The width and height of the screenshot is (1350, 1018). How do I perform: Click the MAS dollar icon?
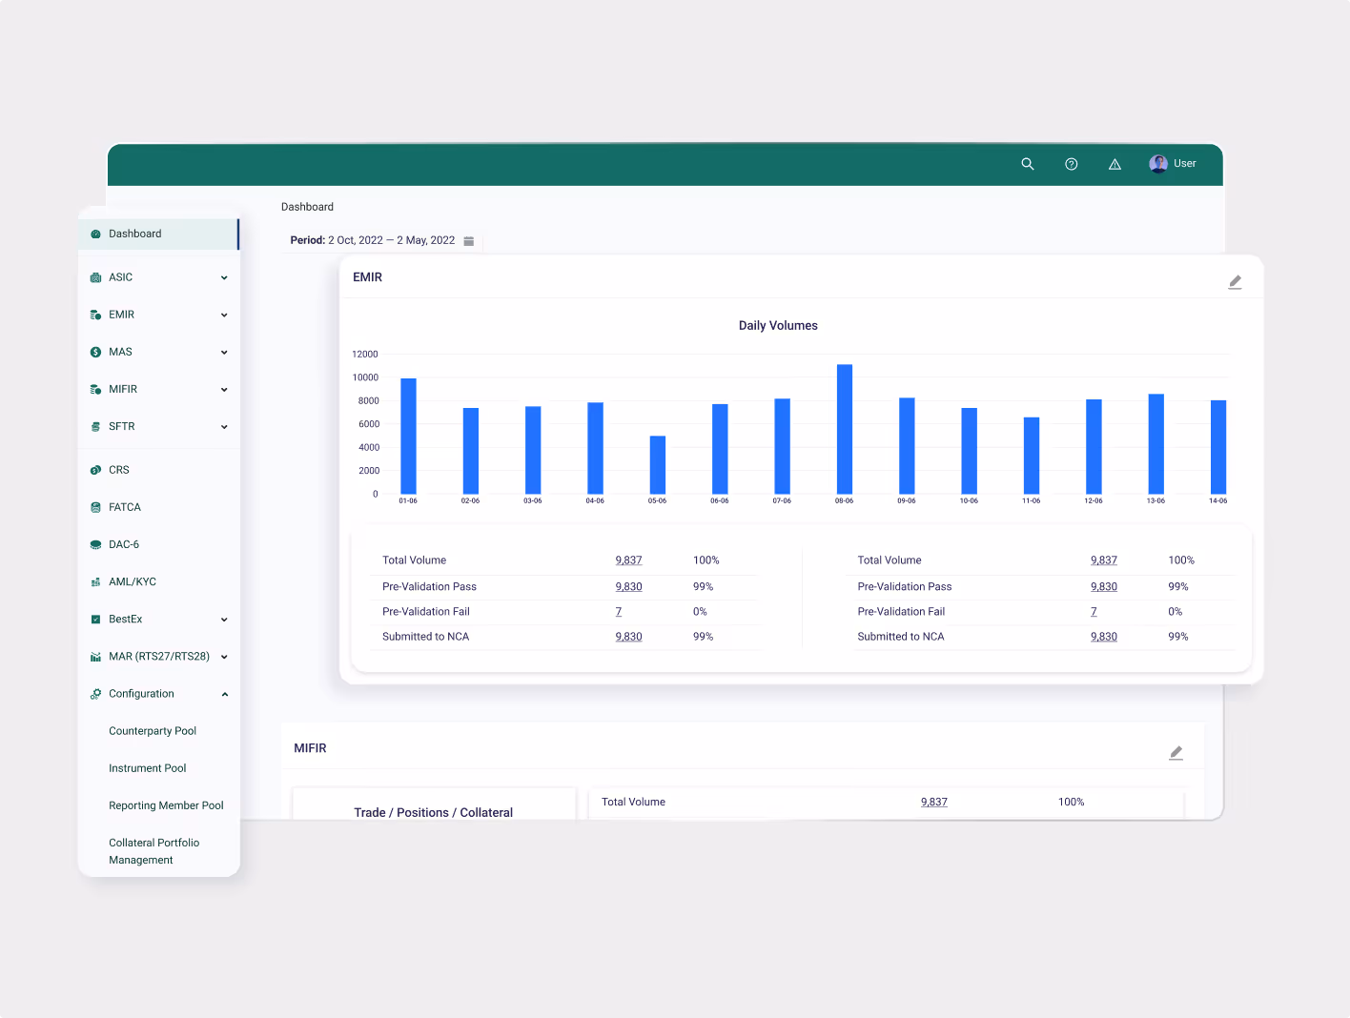95,352
